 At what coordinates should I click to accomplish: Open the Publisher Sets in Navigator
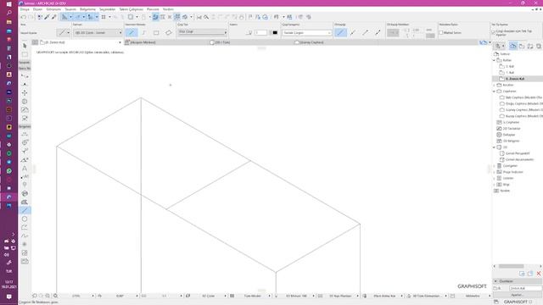(539, 46)
